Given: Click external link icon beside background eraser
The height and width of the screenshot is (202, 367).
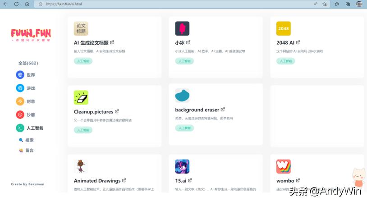Looking at the screenshot, I should click(x=223, y=109).
